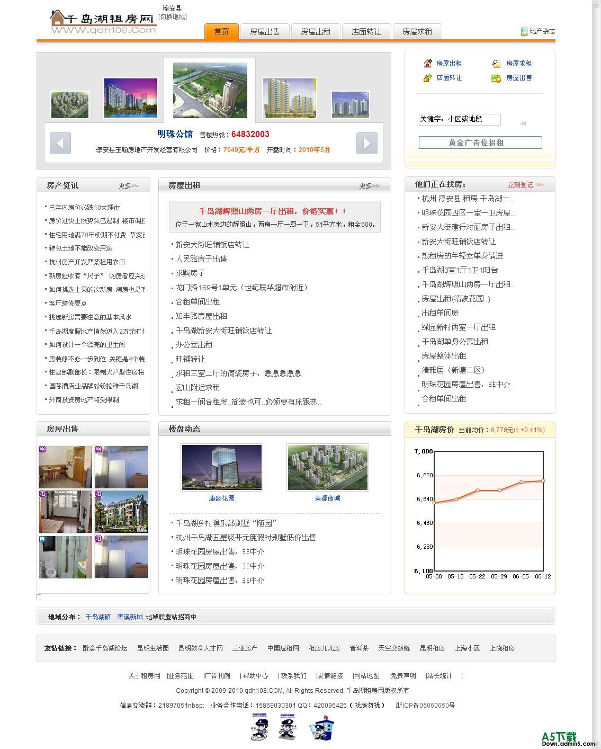Click friend link 上饶租房
This screenshot has height=749, width=601.
click(502, 648)
